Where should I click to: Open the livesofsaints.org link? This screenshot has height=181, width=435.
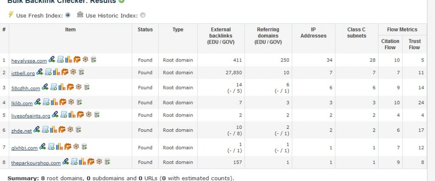pyautogui.click(x=31, y=116)
